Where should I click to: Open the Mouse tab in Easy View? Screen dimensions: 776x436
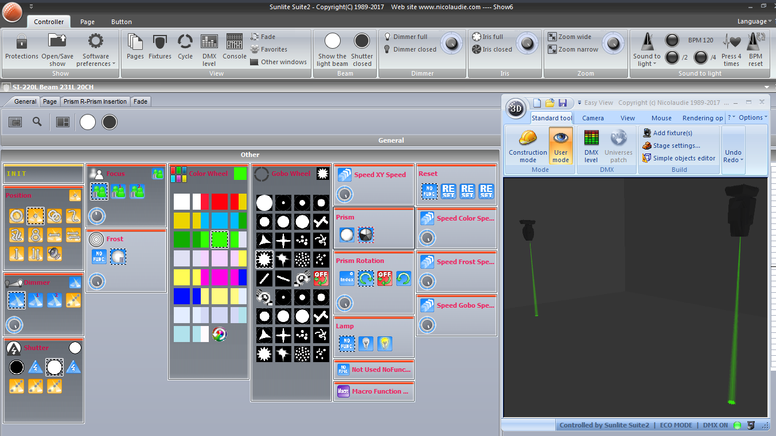pos(661,118)
